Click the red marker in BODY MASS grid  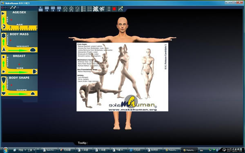tap(11, 40)
